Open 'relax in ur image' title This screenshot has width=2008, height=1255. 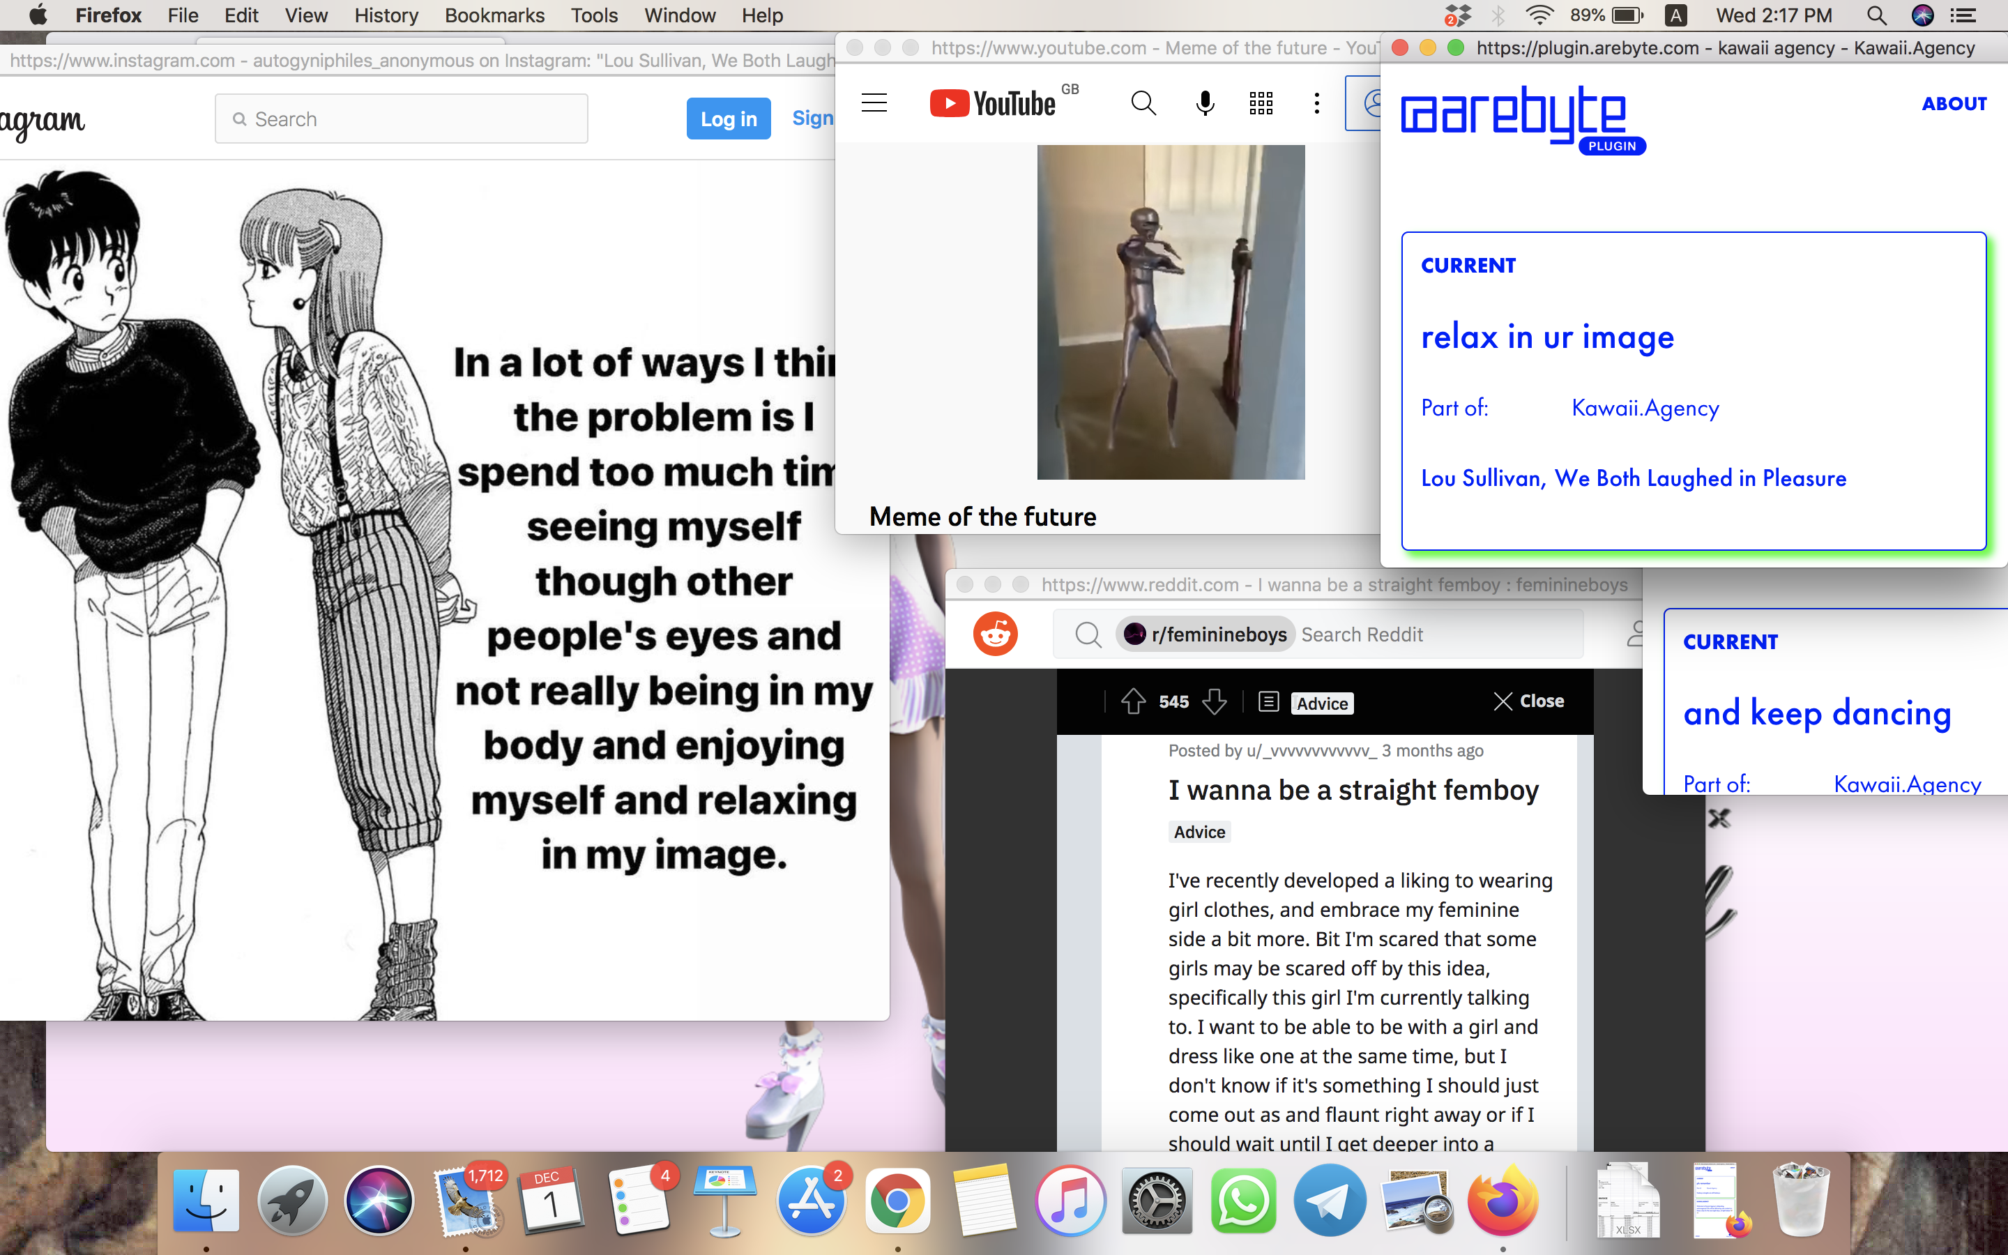coord(1548,337)
